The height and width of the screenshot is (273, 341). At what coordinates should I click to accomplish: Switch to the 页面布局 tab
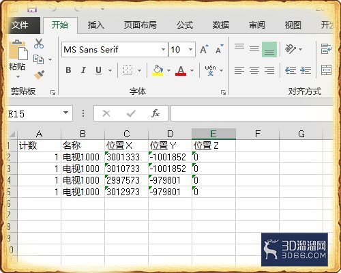pos(140,25)
